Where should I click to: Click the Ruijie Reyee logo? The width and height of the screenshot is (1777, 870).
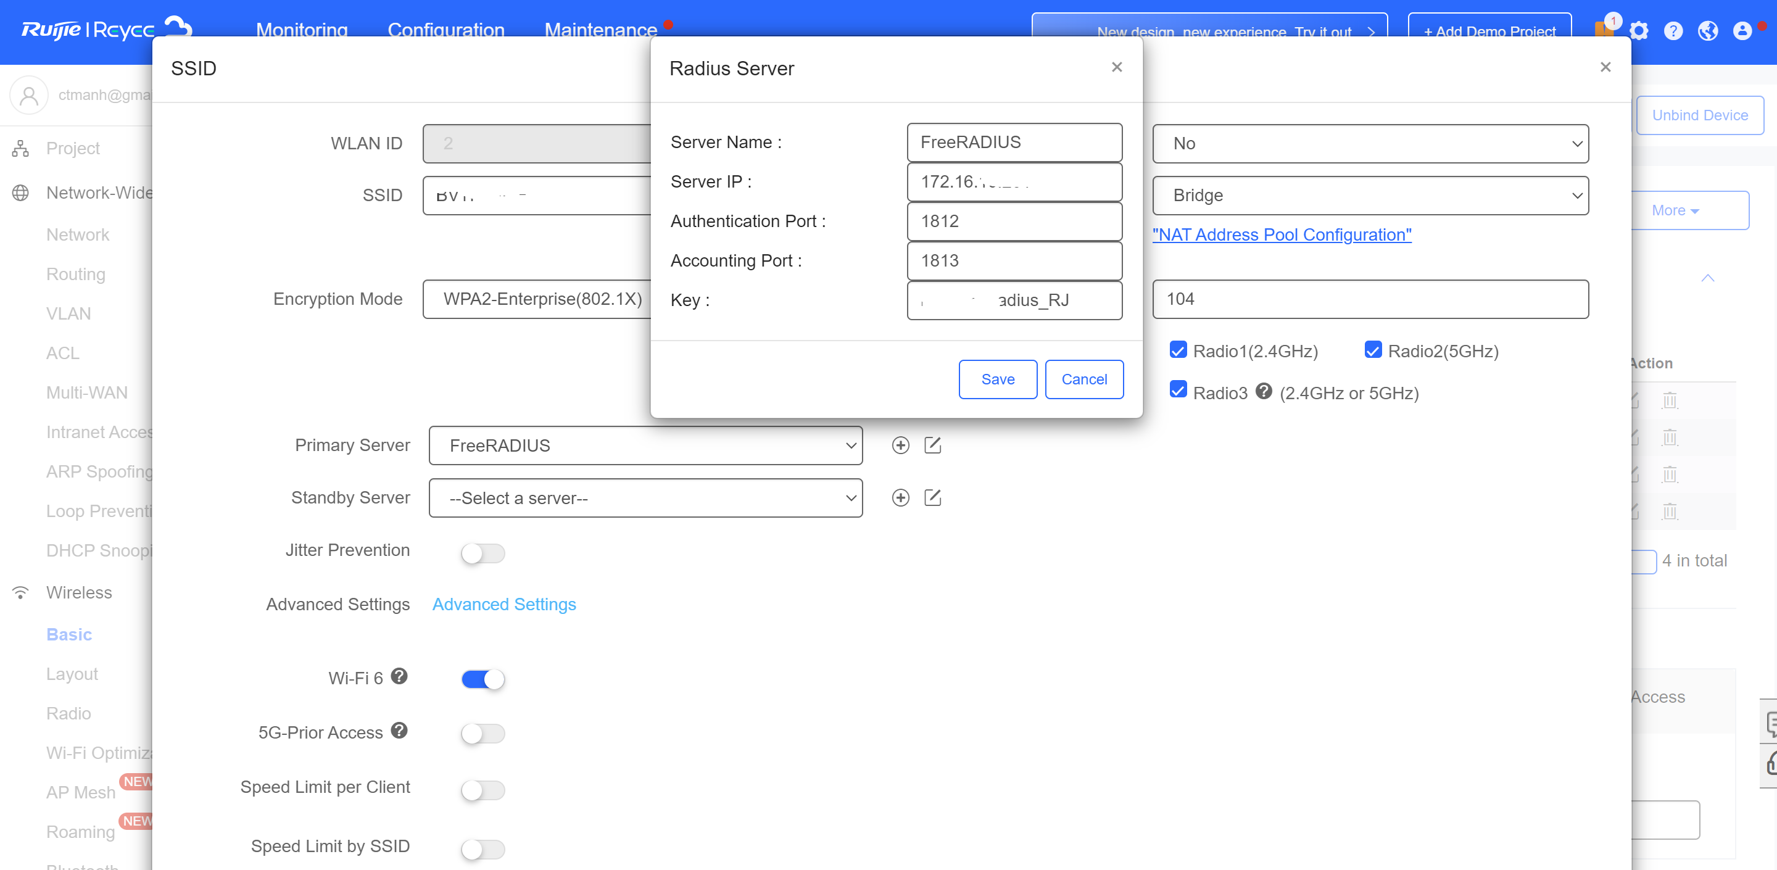107,29
